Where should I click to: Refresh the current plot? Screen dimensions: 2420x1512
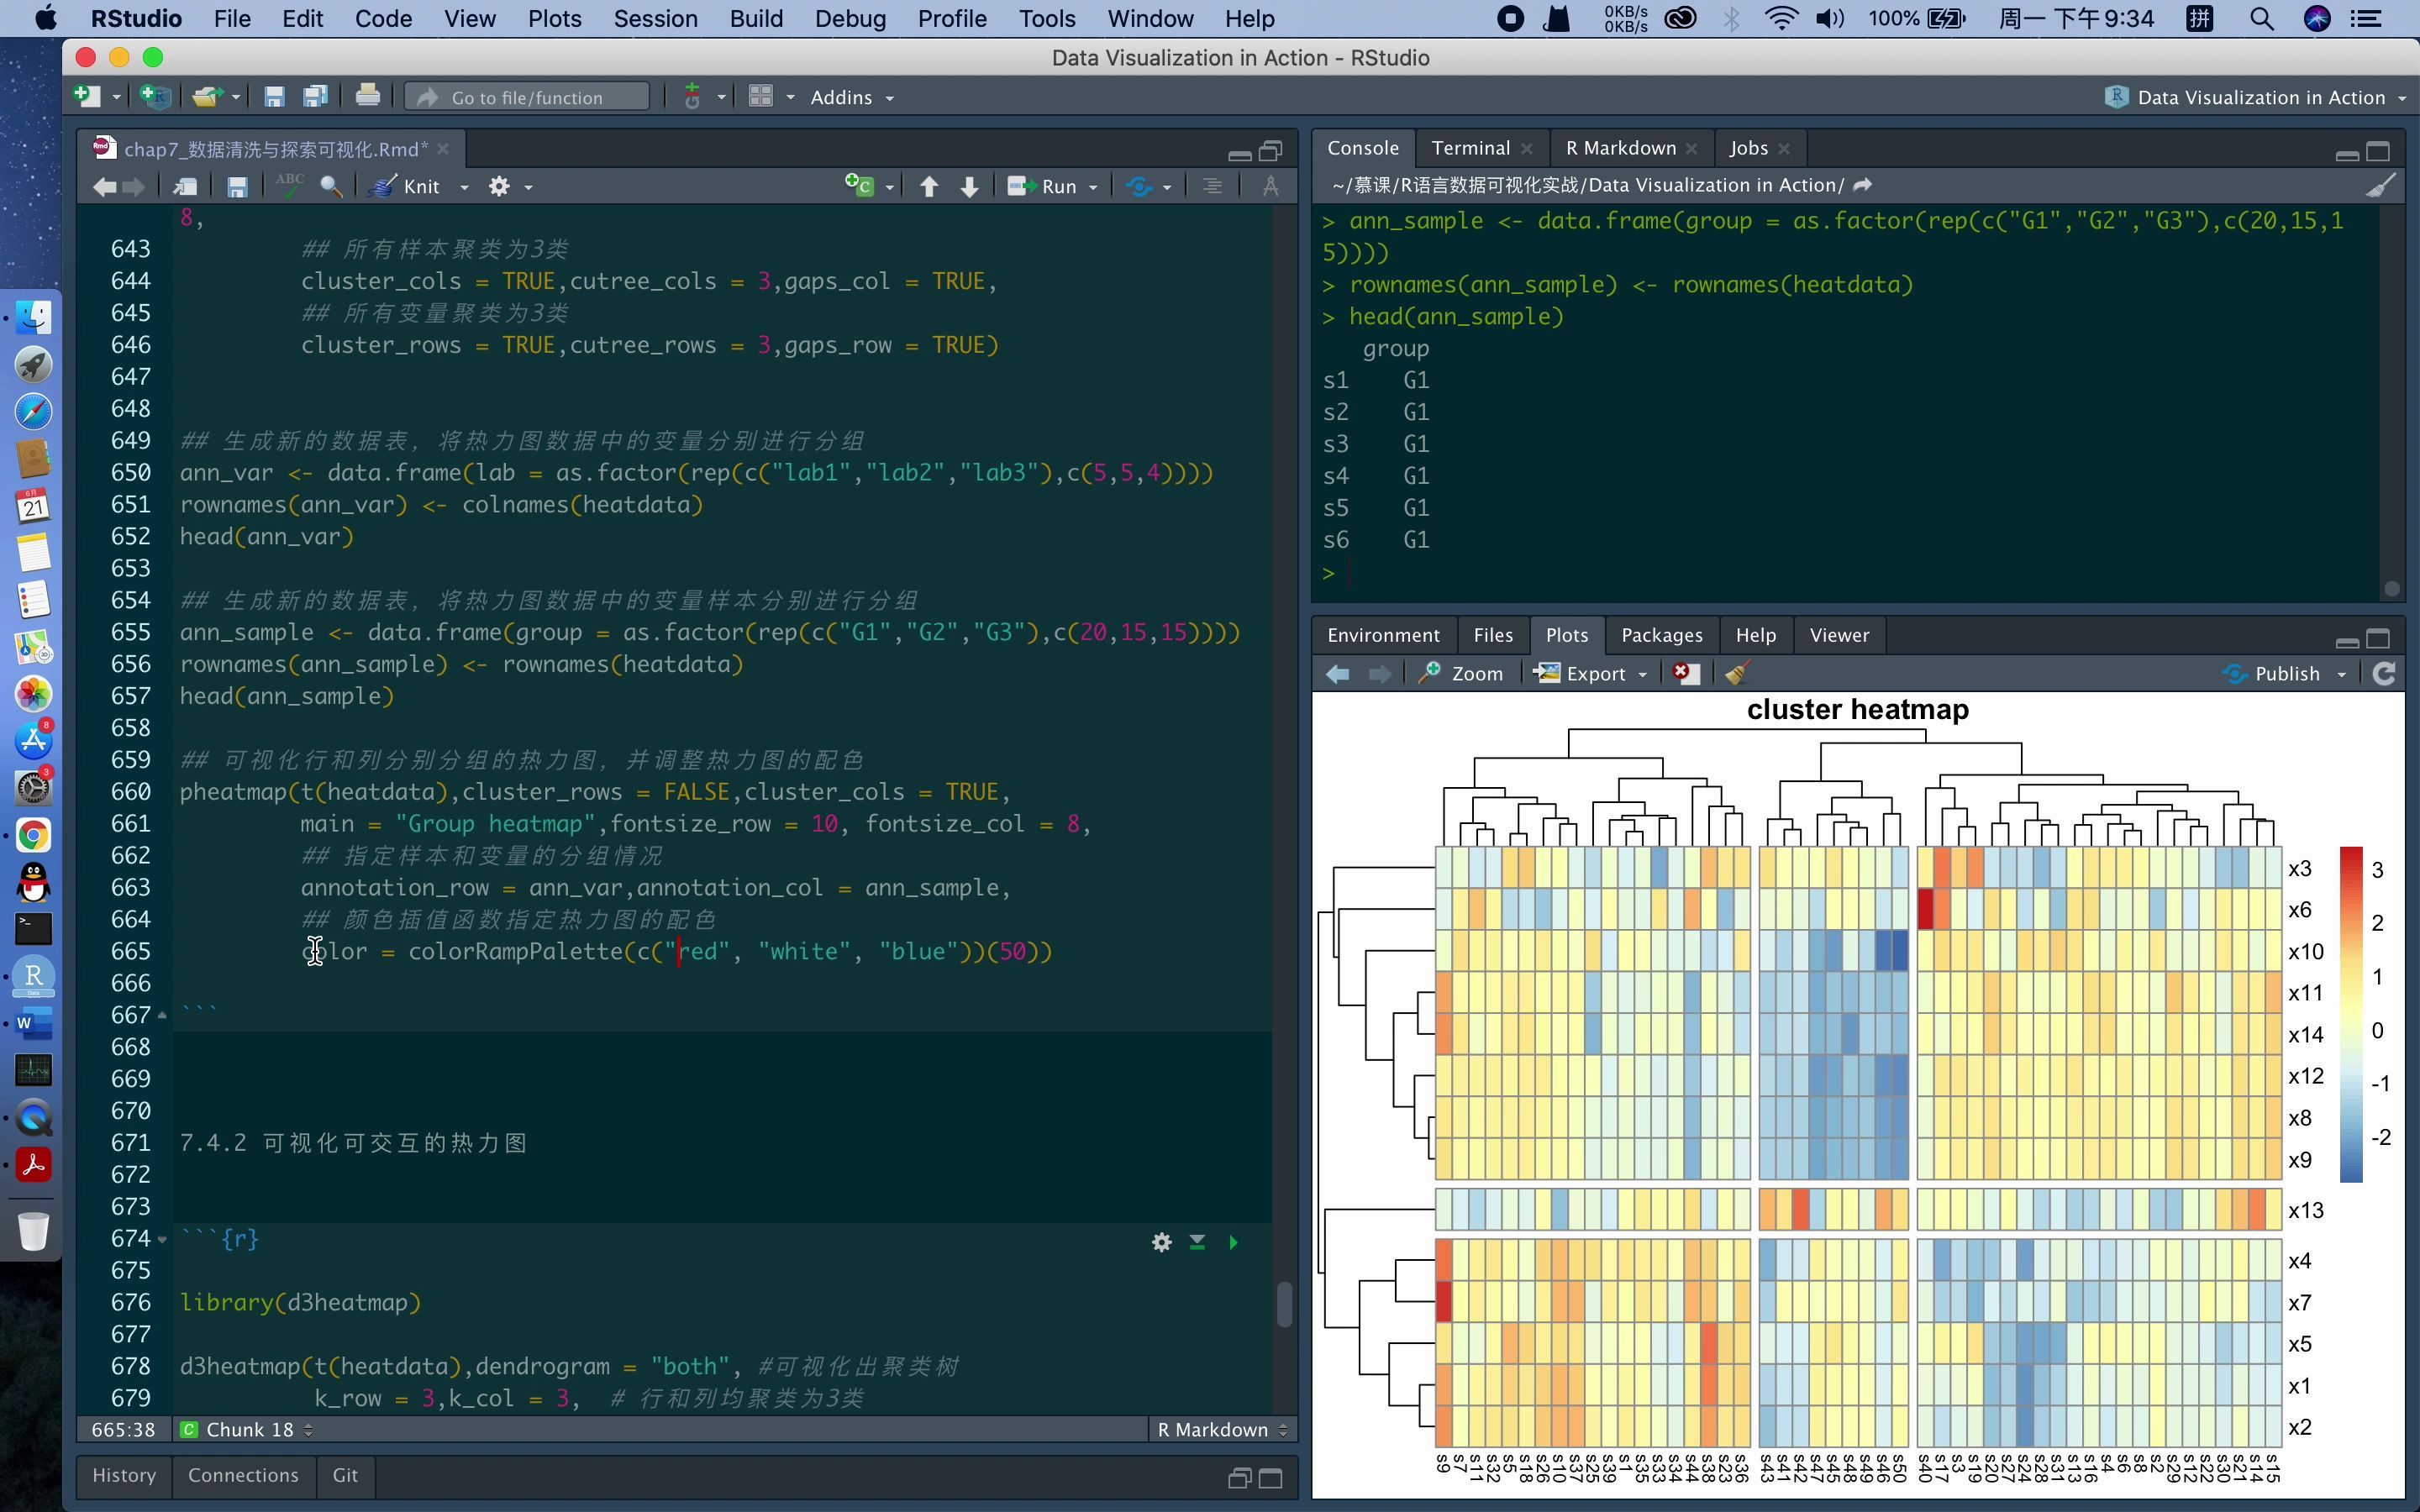pyautogui.click(x=2384, y=674)
